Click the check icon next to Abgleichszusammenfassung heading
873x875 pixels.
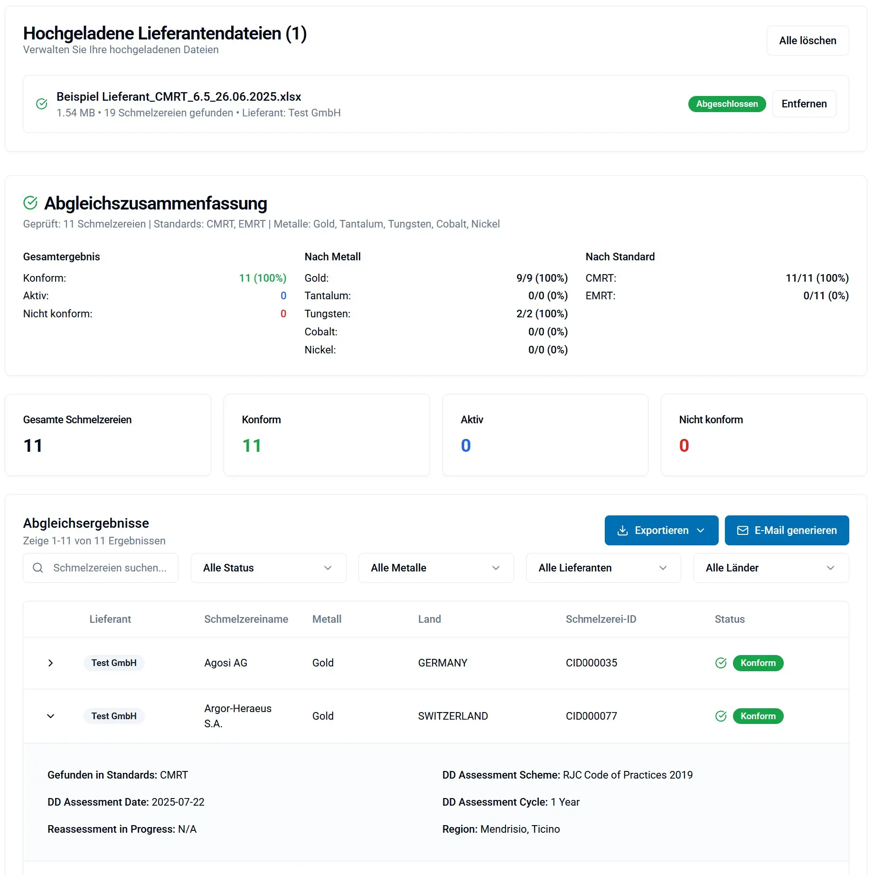30,203
